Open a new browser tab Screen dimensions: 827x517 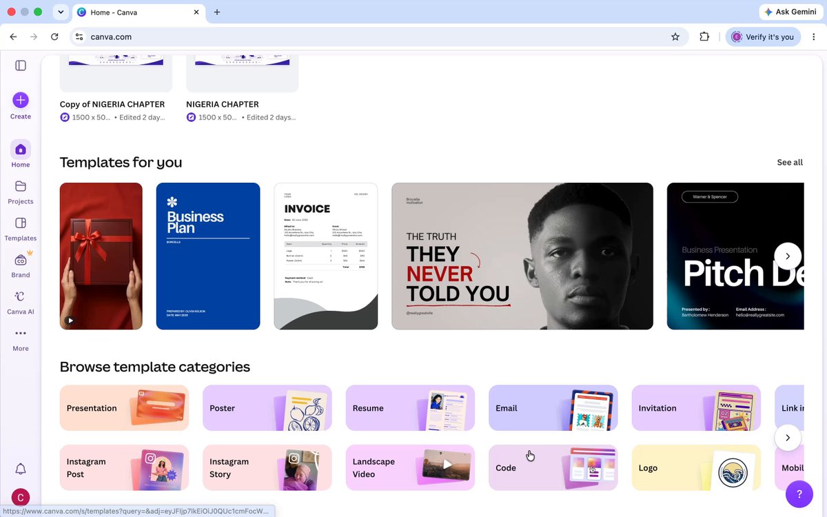pyautogui.click(x=217, y=12)
